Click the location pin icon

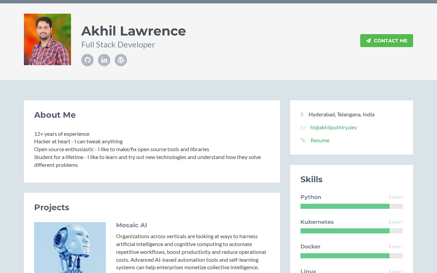302,115
